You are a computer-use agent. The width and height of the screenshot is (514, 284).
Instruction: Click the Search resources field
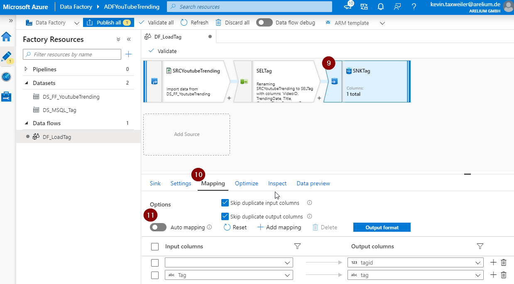click(x=249, y=7)
